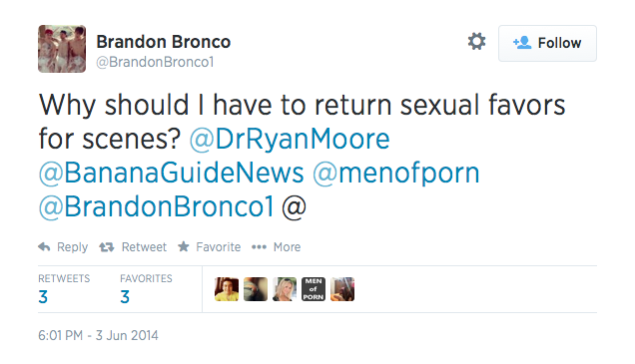Open the gear settings dropdown

pyautogui.click(x=476, y=42)
